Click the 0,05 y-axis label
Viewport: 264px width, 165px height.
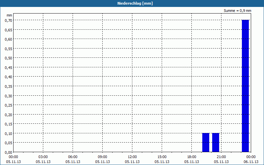coord(9,143)
